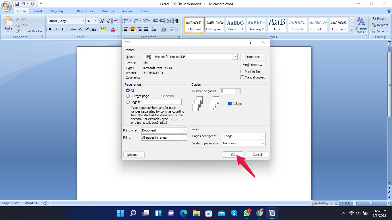Image resolution: width=392 pixels, height=220 pixels.
Task: Click the Shrink Font icon
Action: point(108,21)
